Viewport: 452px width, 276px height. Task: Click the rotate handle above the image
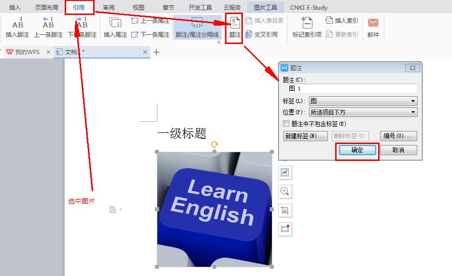[x=215, y=145]
